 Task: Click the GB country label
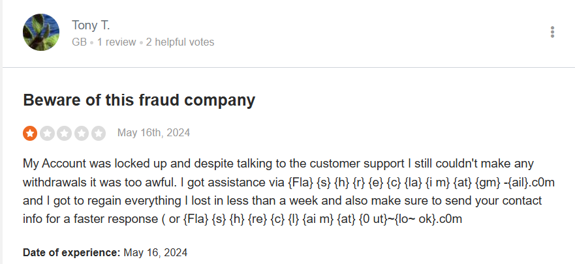(79, 42)
